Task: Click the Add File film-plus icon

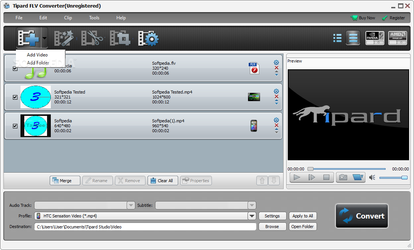Action: click(x=28, y=38)
